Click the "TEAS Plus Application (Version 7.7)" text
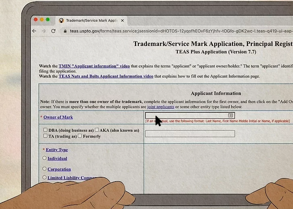Screen dimensions: 293x209 [x=216, y=52]
